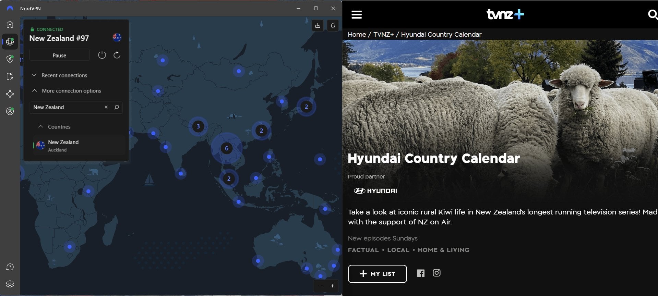This screenshot has width=658, height=296.
Task: Go to TVNZ+ breadcrumb link
Action: pos(383,35)
